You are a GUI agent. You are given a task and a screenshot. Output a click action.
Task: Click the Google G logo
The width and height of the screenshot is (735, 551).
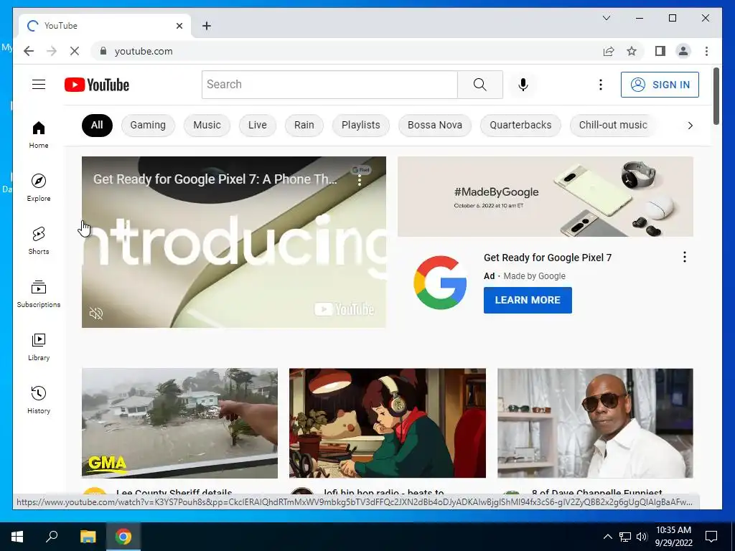(x=440, y=283)
